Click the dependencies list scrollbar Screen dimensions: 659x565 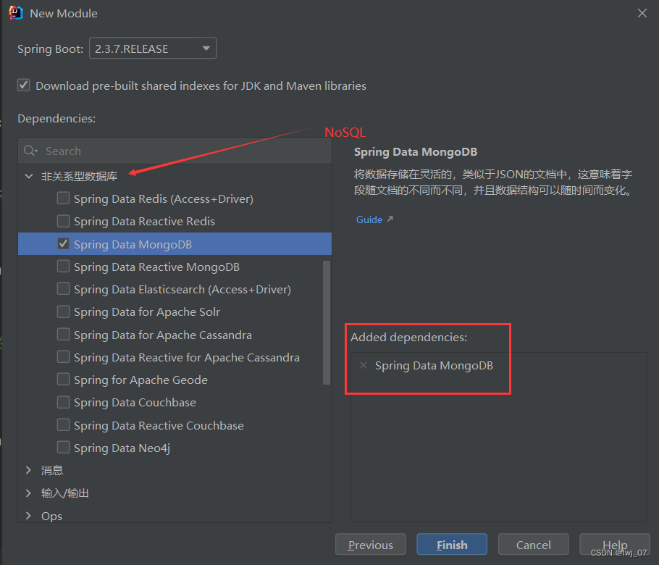[327, 322]
